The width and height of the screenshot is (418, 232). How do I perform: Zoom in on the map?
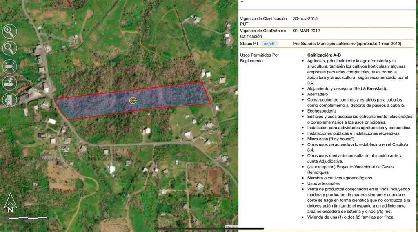[9, 31]
